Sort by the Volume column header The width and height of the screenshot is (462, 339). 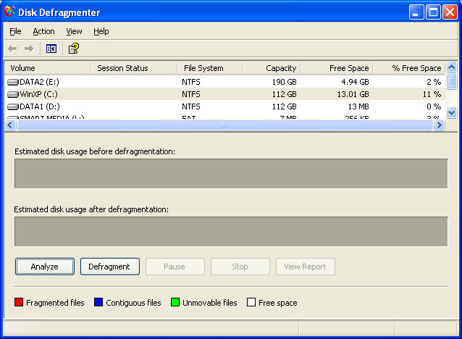(x=48, y=68)
